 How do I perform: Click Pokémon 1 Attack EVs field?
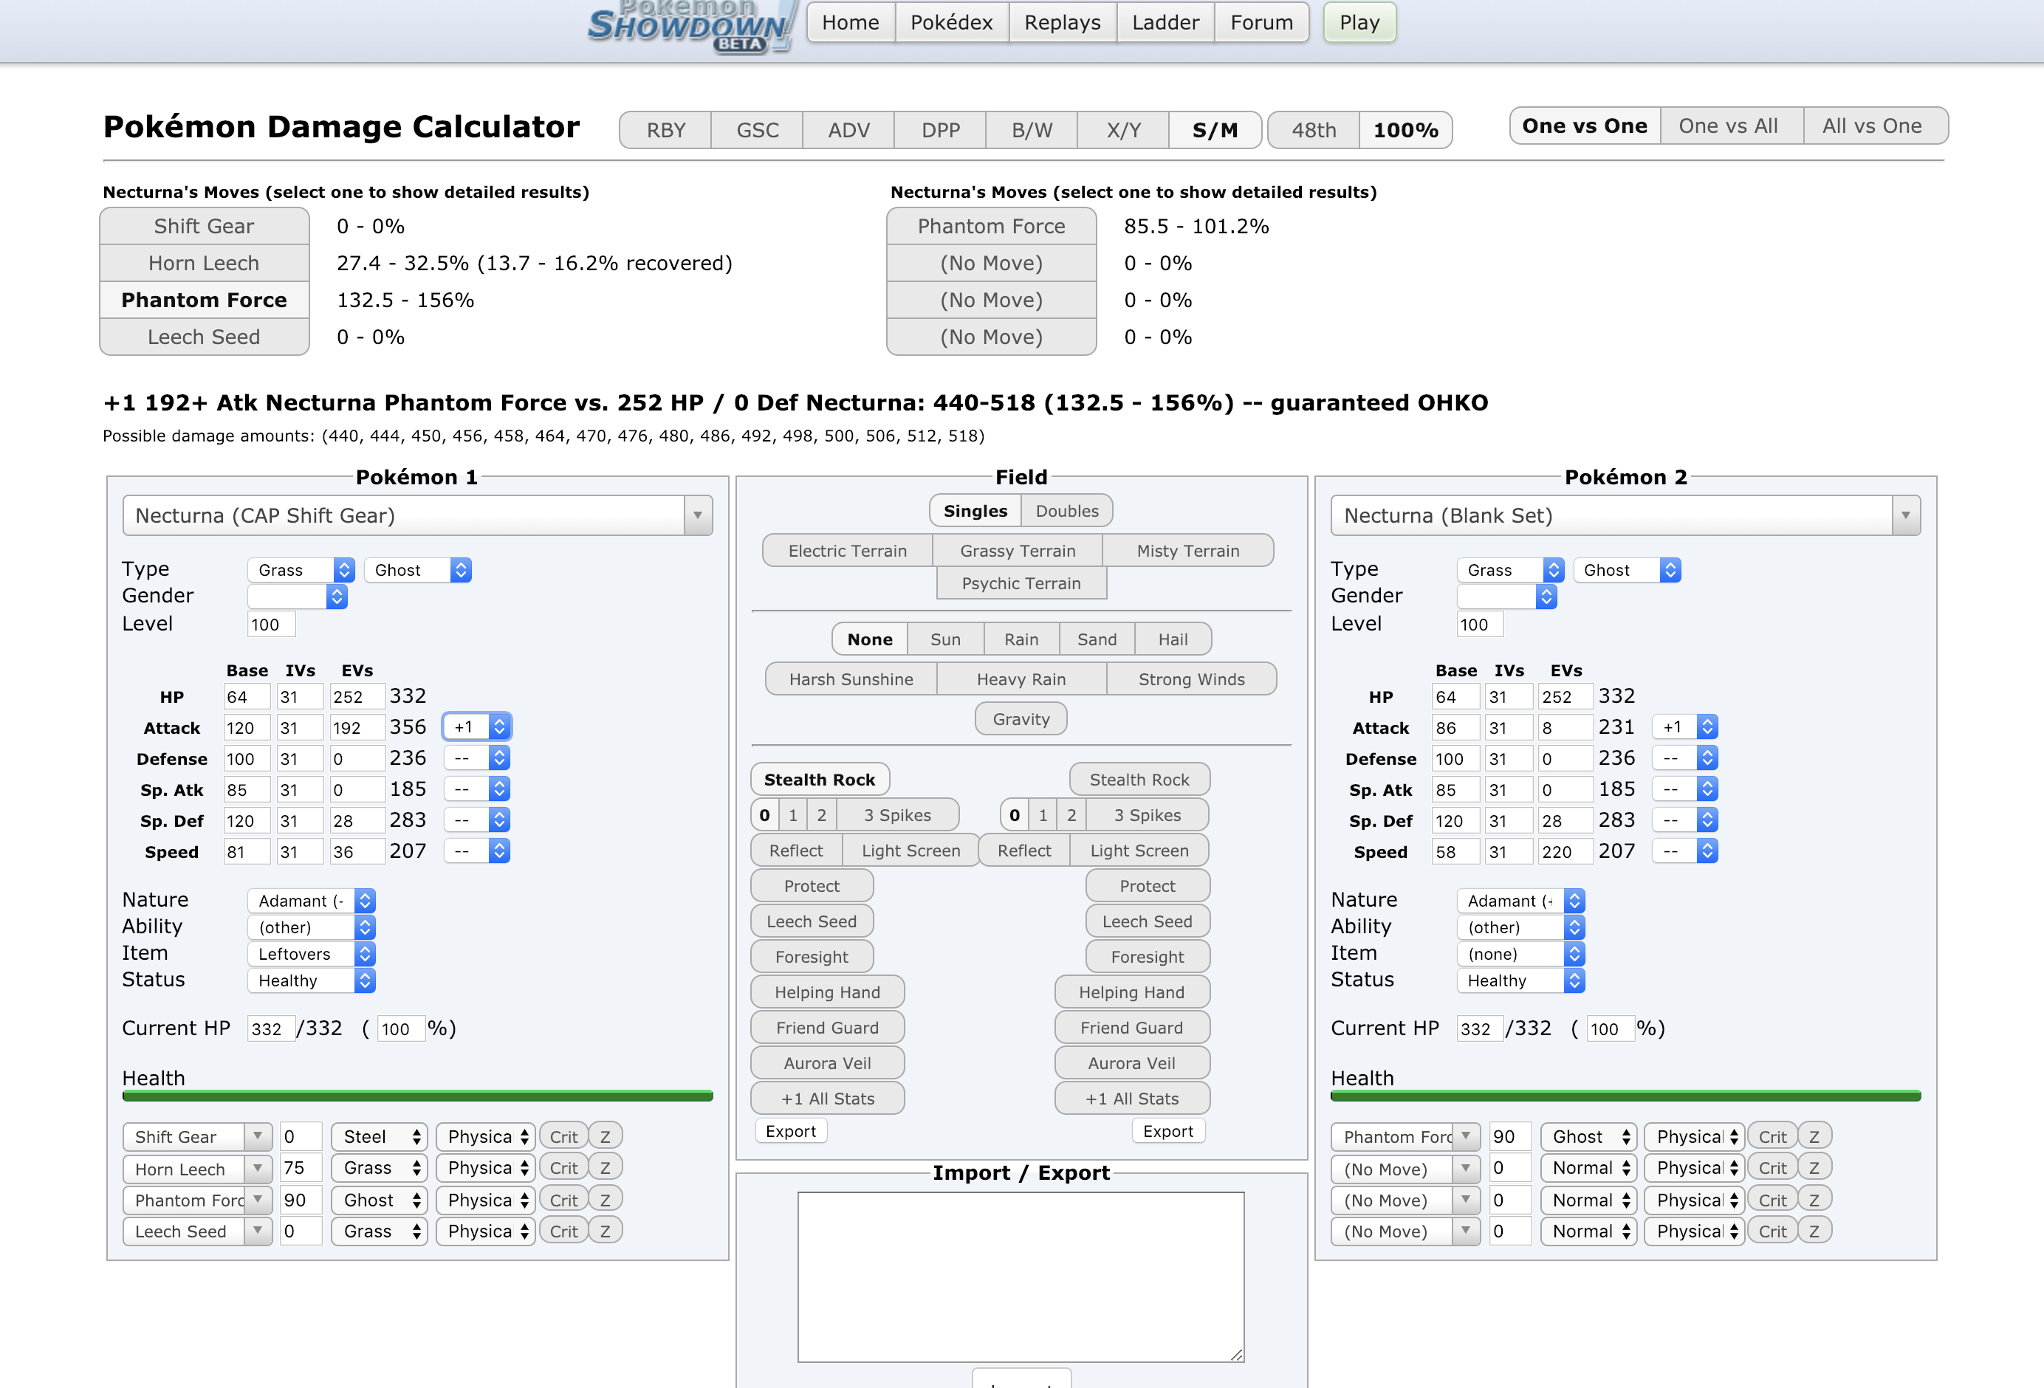point(357,727)
